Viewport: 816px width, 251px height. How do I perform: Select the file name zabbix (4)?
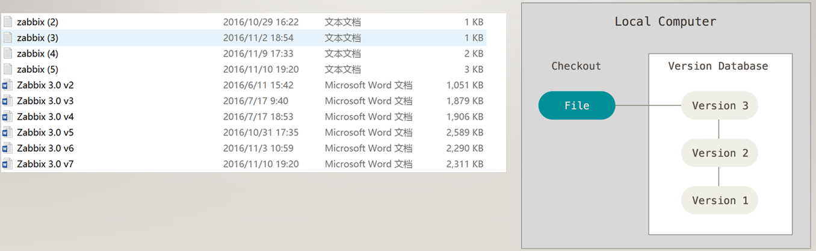[37, 54]
